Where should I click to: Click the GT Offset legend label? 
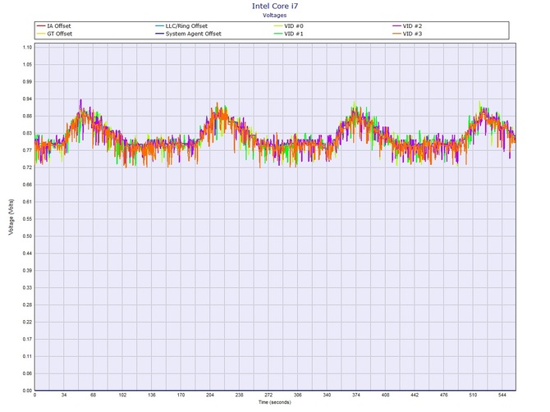pos(60,34)
